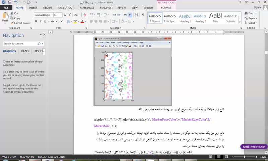Apply superscript formatting

click(x=62, y=21)
